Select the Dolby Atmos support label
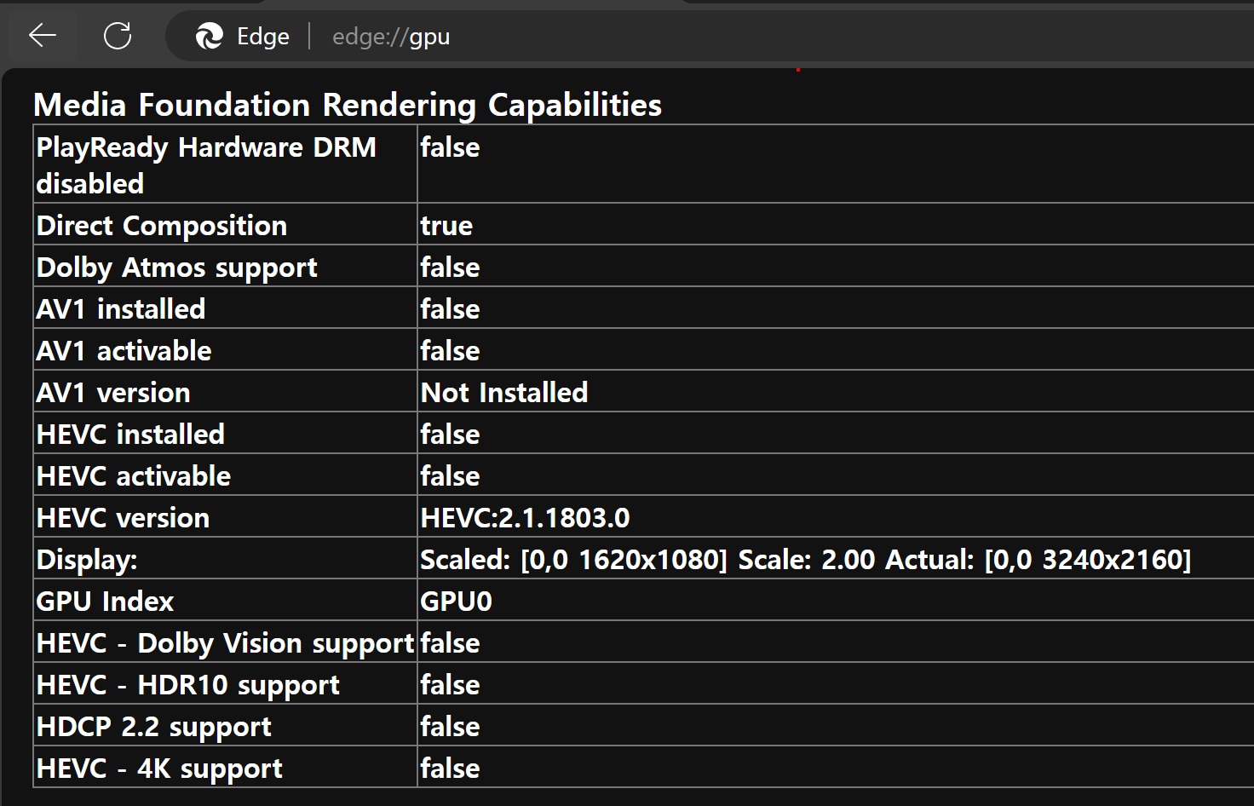This screenshot has width=1254, height=806. [177, 268]
